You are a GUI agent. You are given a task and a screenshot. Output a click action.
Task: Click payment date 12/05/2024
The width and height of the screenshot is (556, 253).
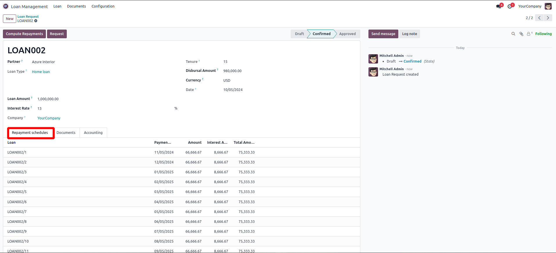point(164,162)
